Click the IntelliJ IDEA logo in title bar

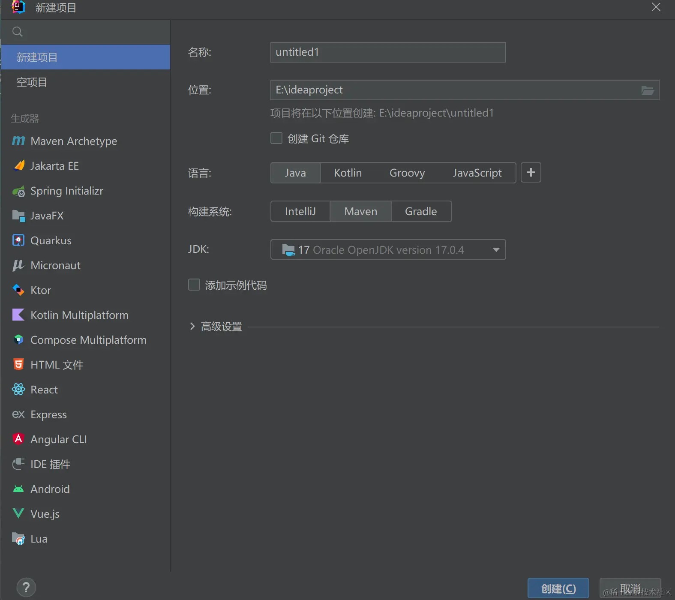click(18, 7)
